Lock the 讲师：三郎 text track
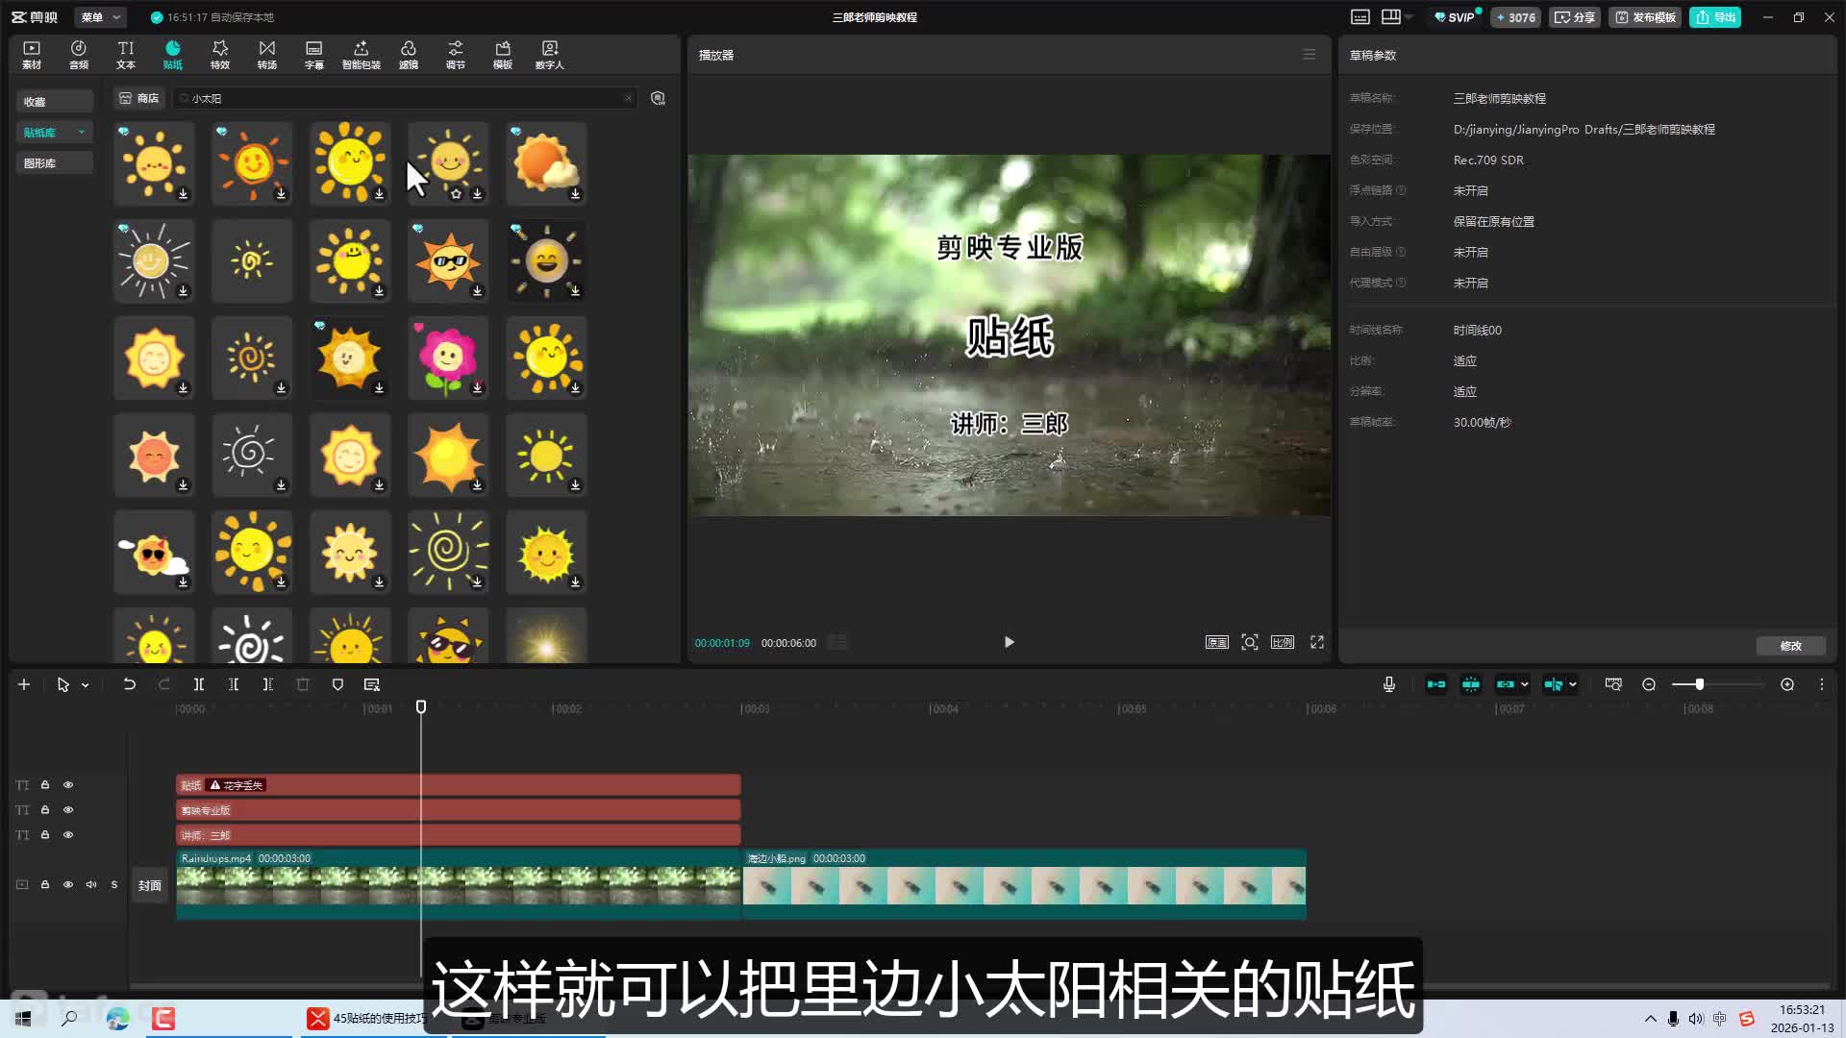 [45, 835]
